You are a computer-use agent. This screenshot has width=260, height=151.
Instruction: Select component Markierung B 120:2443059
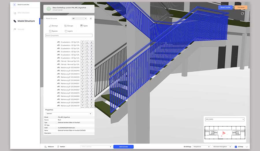click(x=70, y=87)
